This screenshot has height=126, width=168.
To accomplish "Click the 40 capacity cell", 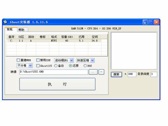I will coord(67,41).
